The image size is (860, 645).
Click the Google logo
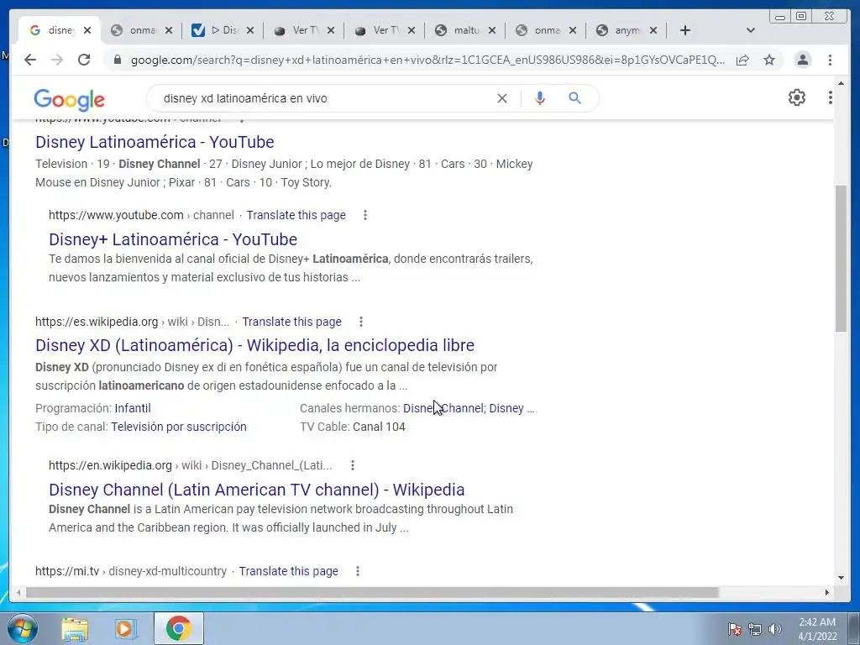point(69,100)
